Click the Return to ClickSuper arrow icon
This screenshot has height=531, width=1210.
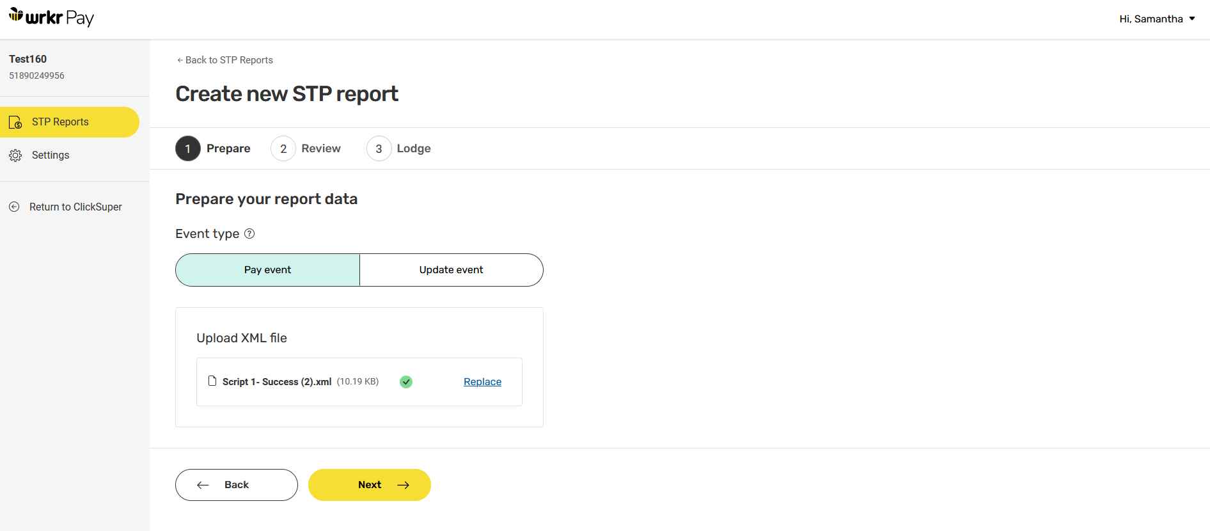pyautogui.click(x=14, y=207)
